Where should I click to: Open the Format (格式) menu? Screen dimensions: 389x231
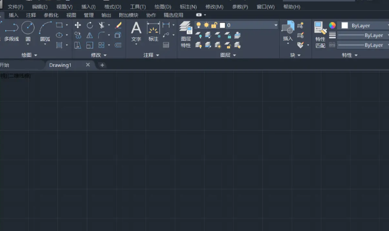pyautogui.click(x=112, y=7)
